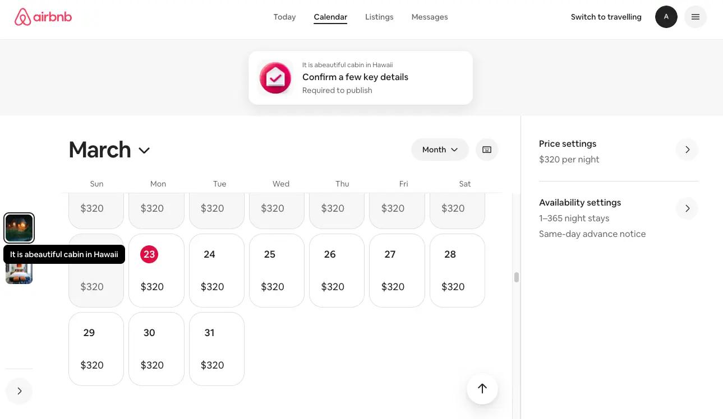This screenshot has width=723, height=419.
Task: Select March 28 calendar day
Action: [x=457, y=271]
